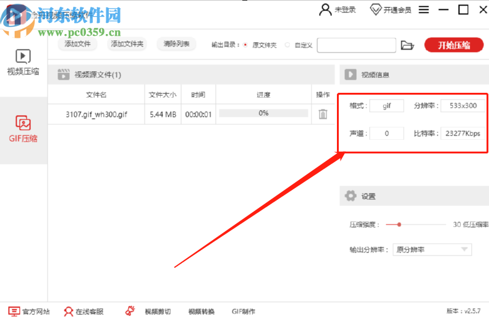Image resolution: width=489 pixels, height=318 pixels.
Task: Select the file row 3107.gif_wh300.gif
Action: pos(191,114)
